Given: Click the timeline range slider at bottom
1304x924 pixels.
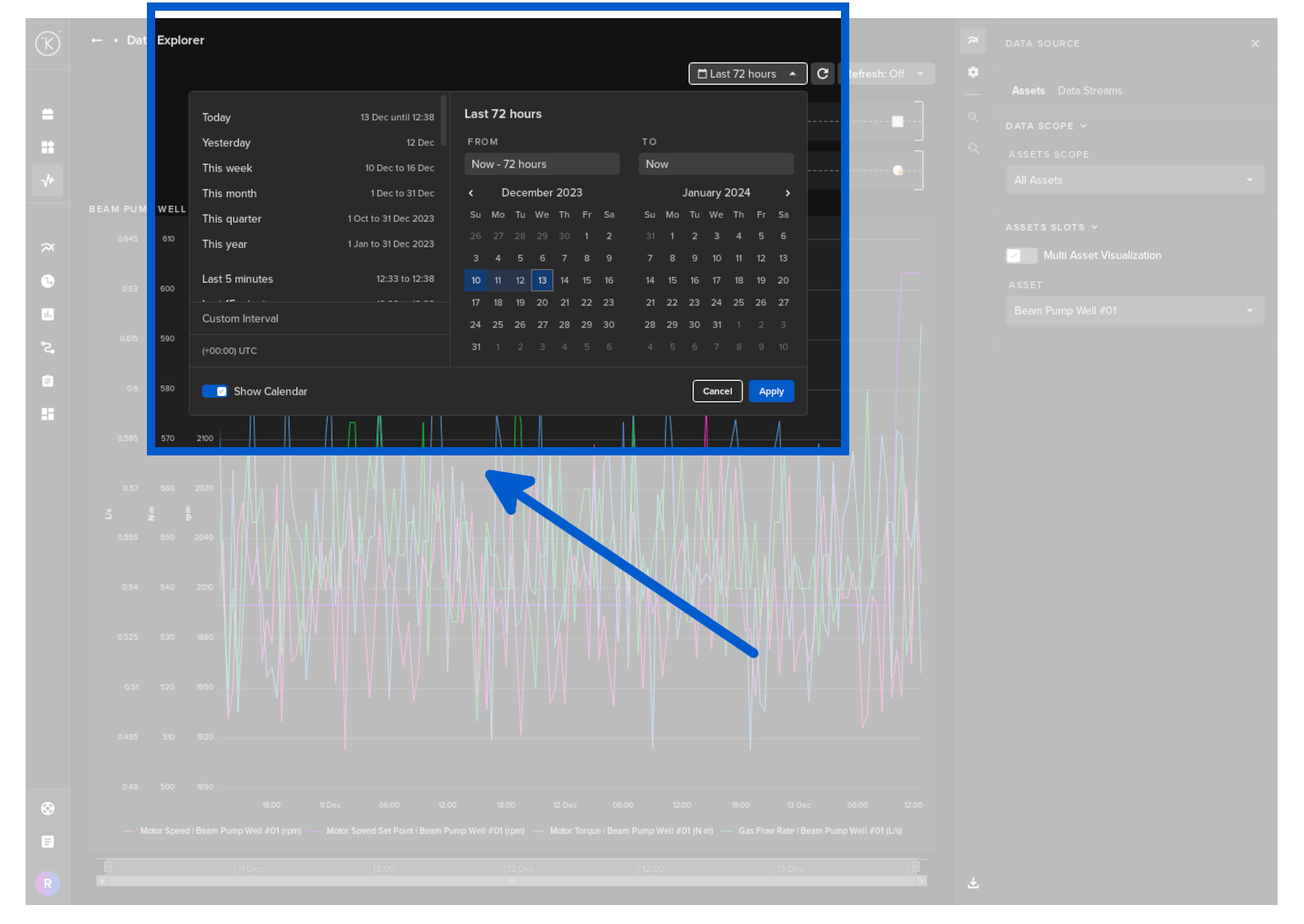Looking at the screenshot, I should pos(512,881).
